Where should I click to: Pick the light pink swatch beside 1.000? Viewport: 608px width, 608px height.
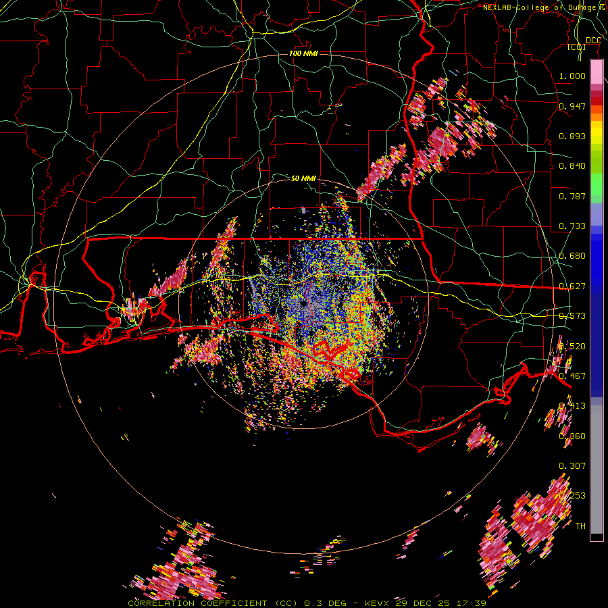click(597, 72)
